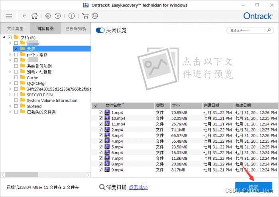Check the 系统备份勿删 folder checkbox
The width and height of the screenshot is (279, 197).
coord(16,66)
